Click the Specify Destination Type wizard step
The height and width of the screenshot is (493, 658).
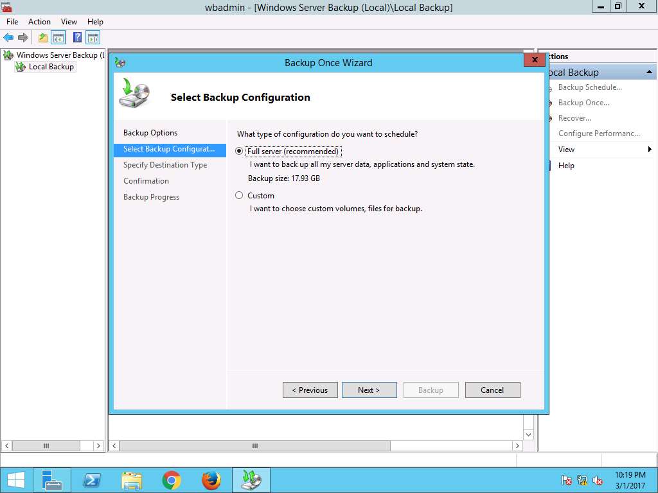(165, 165)
